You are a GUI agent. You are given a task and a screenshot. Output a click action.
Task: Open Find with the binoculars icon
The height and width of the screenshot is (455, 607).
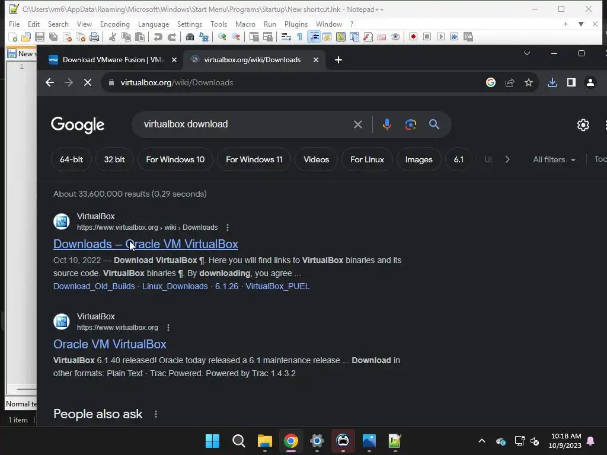click(x=190, y=37)
